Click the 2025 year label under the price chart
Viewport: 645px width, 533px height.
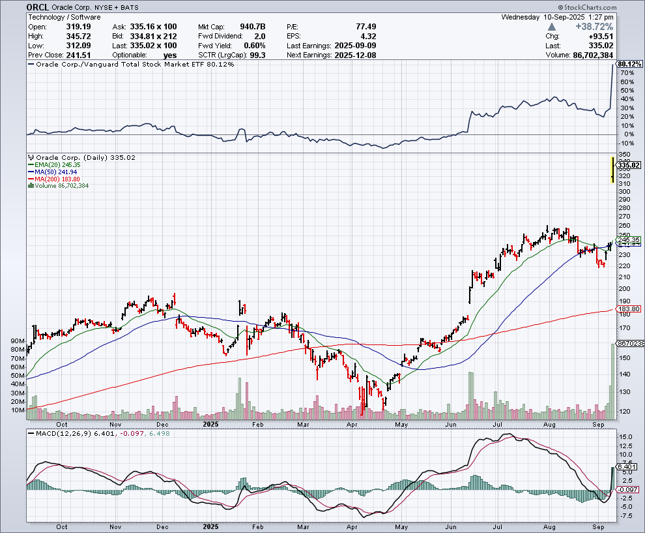click(x=210, y=424)
